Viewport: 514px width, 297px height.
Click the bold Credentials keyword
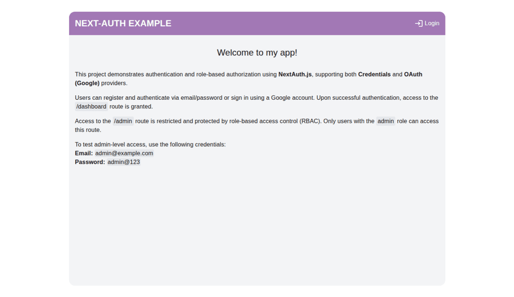tap(374, 74)
